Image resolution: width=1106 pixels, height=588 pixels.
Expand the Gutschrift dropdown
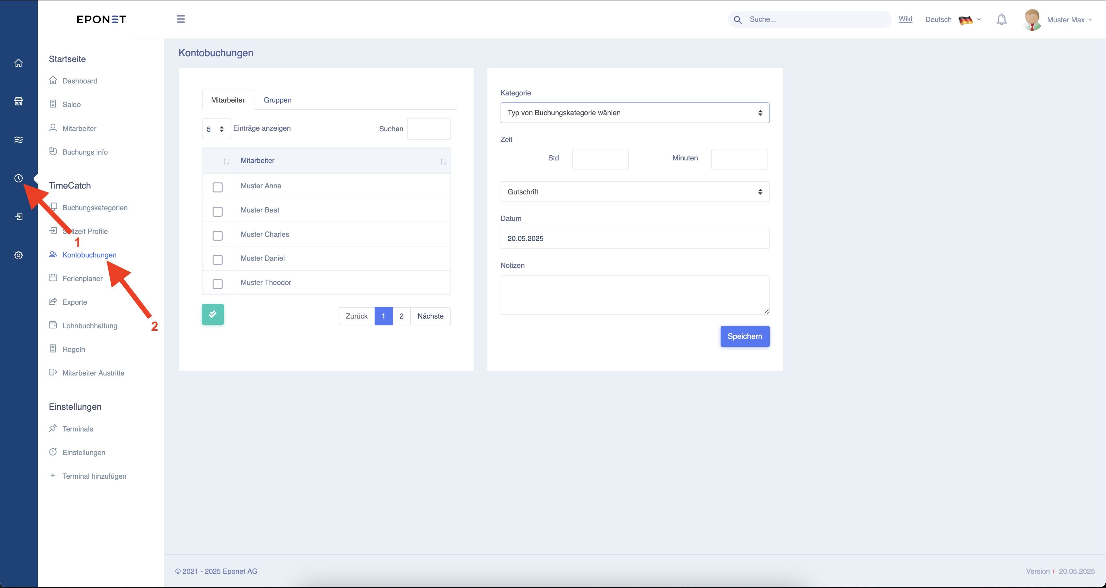[635, 192]
